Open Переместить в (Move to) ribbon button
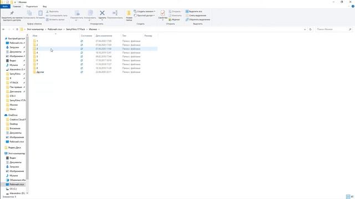 coord(77,15)
